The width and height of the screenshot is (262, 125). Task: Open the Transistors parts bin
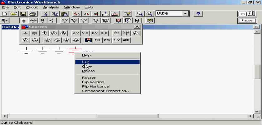tap(52, 21)
